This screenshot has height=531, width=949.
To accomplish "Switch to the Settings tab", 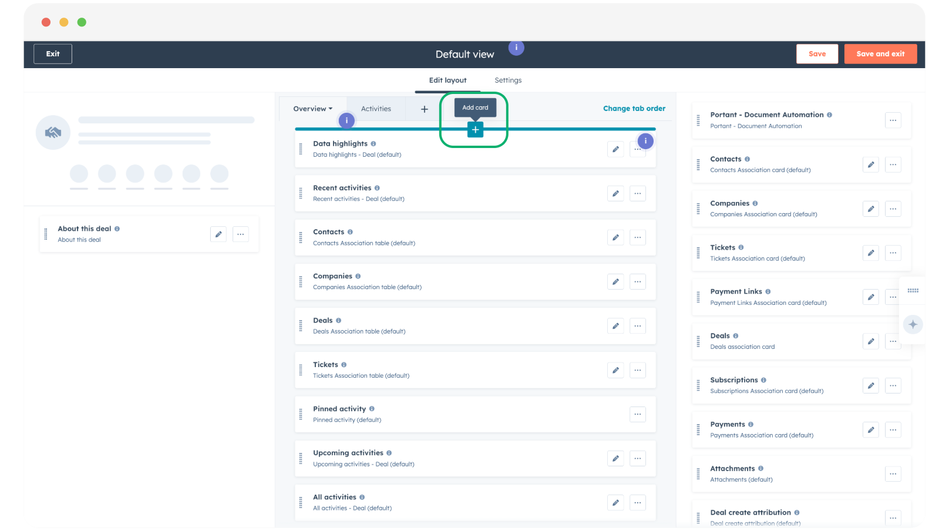I will pyautogui.click(x=508, y=80).
